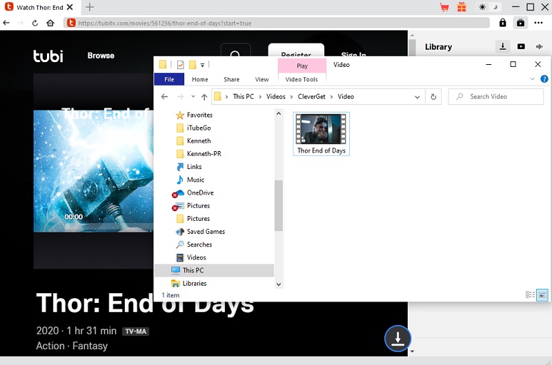Toggle the library panel icon
The width and height of the screenshot is (552, 365).
tap(521, 23)
